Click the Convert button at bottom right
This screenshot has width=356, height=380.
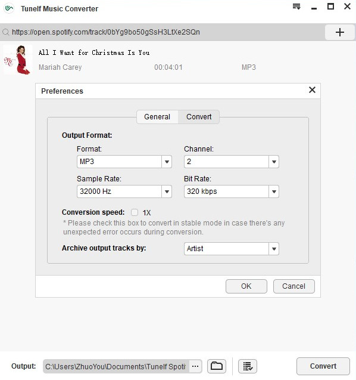[323, 366]
